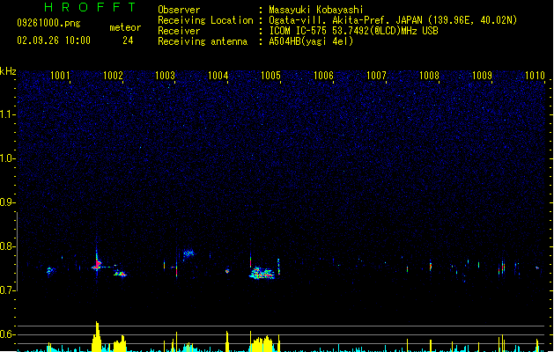Click the 1002 time marker
554x352 pixels.
(x=113, y=76)
